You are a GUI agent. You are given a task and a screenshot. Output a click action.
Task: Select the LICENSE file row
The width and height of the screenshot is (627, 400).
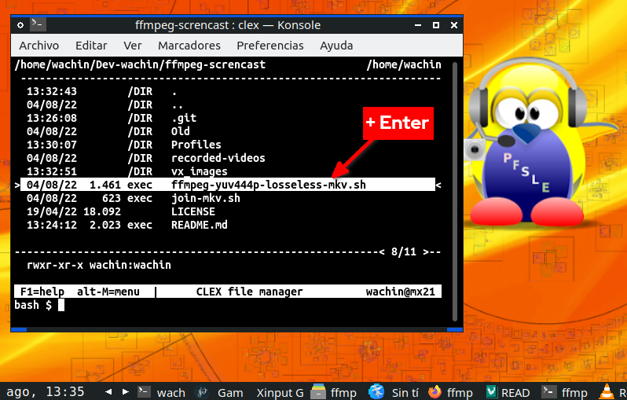coord(228,211)
